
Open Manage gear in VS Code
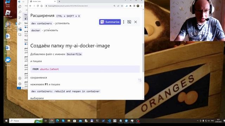[20, 84]
